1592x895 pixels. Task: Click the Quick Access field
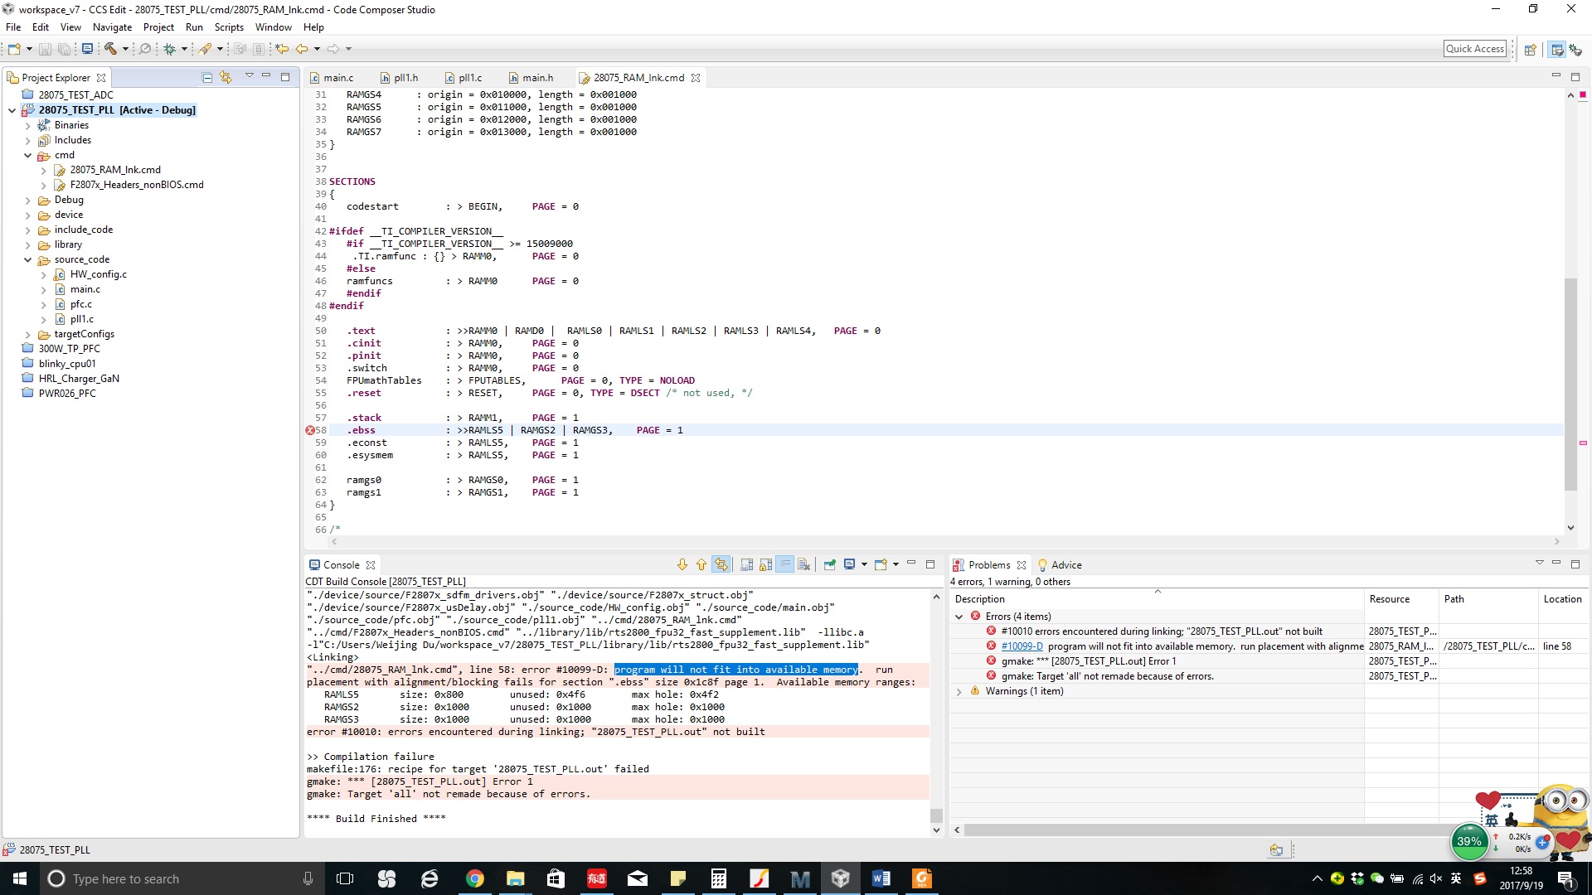(x=1475, y=49)
